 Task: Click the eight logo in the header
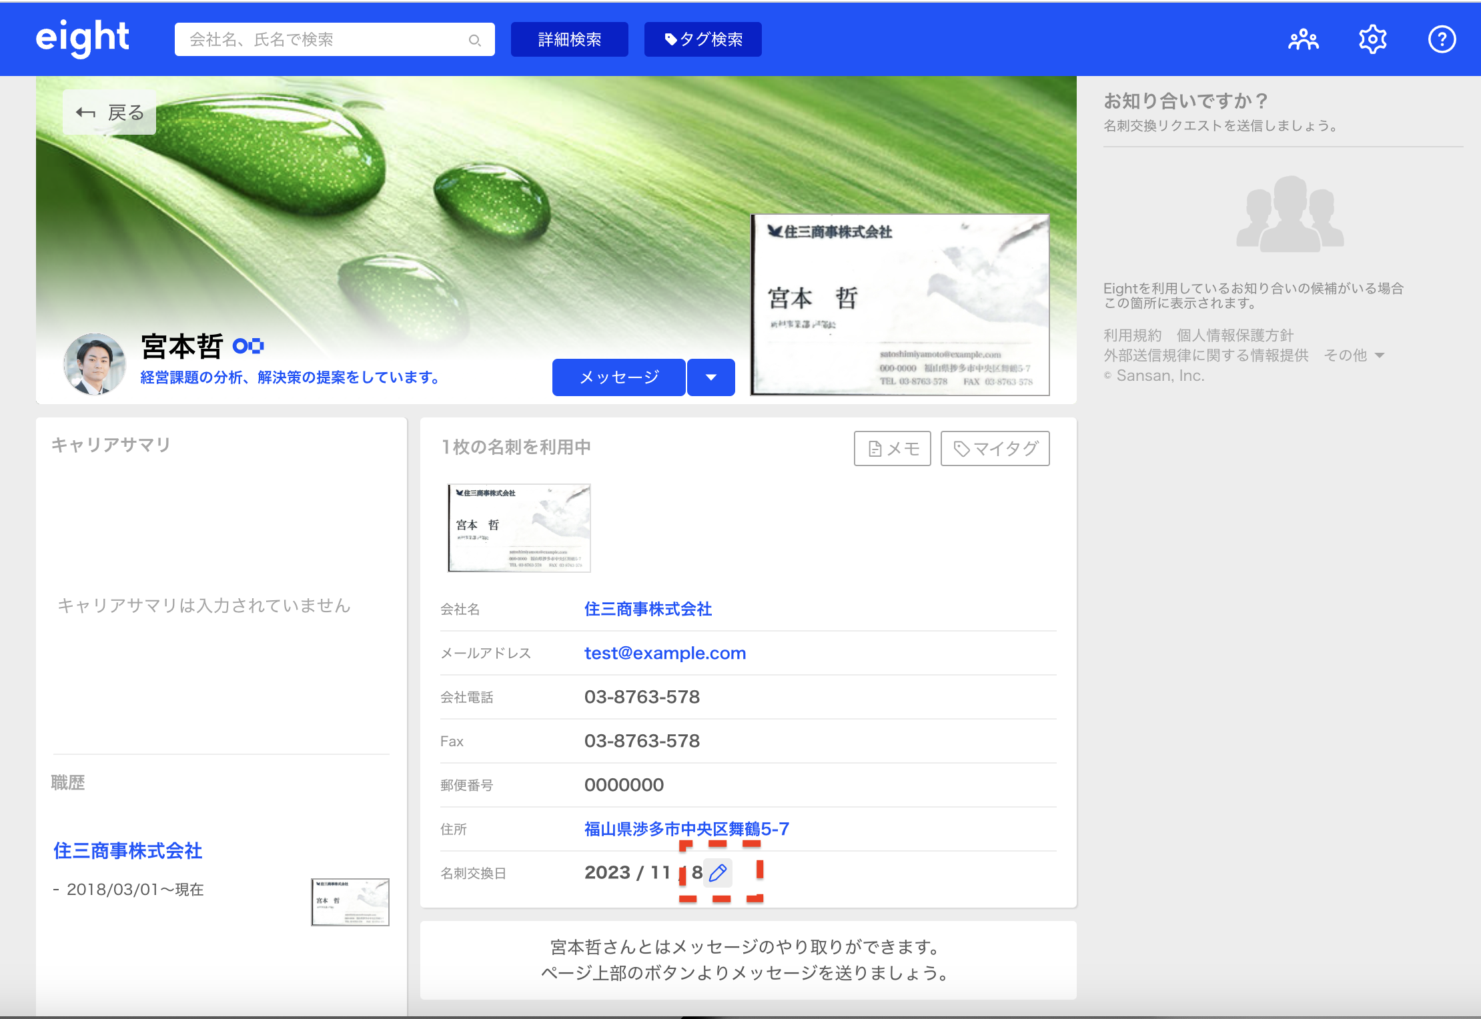click(x=82, y=38)
